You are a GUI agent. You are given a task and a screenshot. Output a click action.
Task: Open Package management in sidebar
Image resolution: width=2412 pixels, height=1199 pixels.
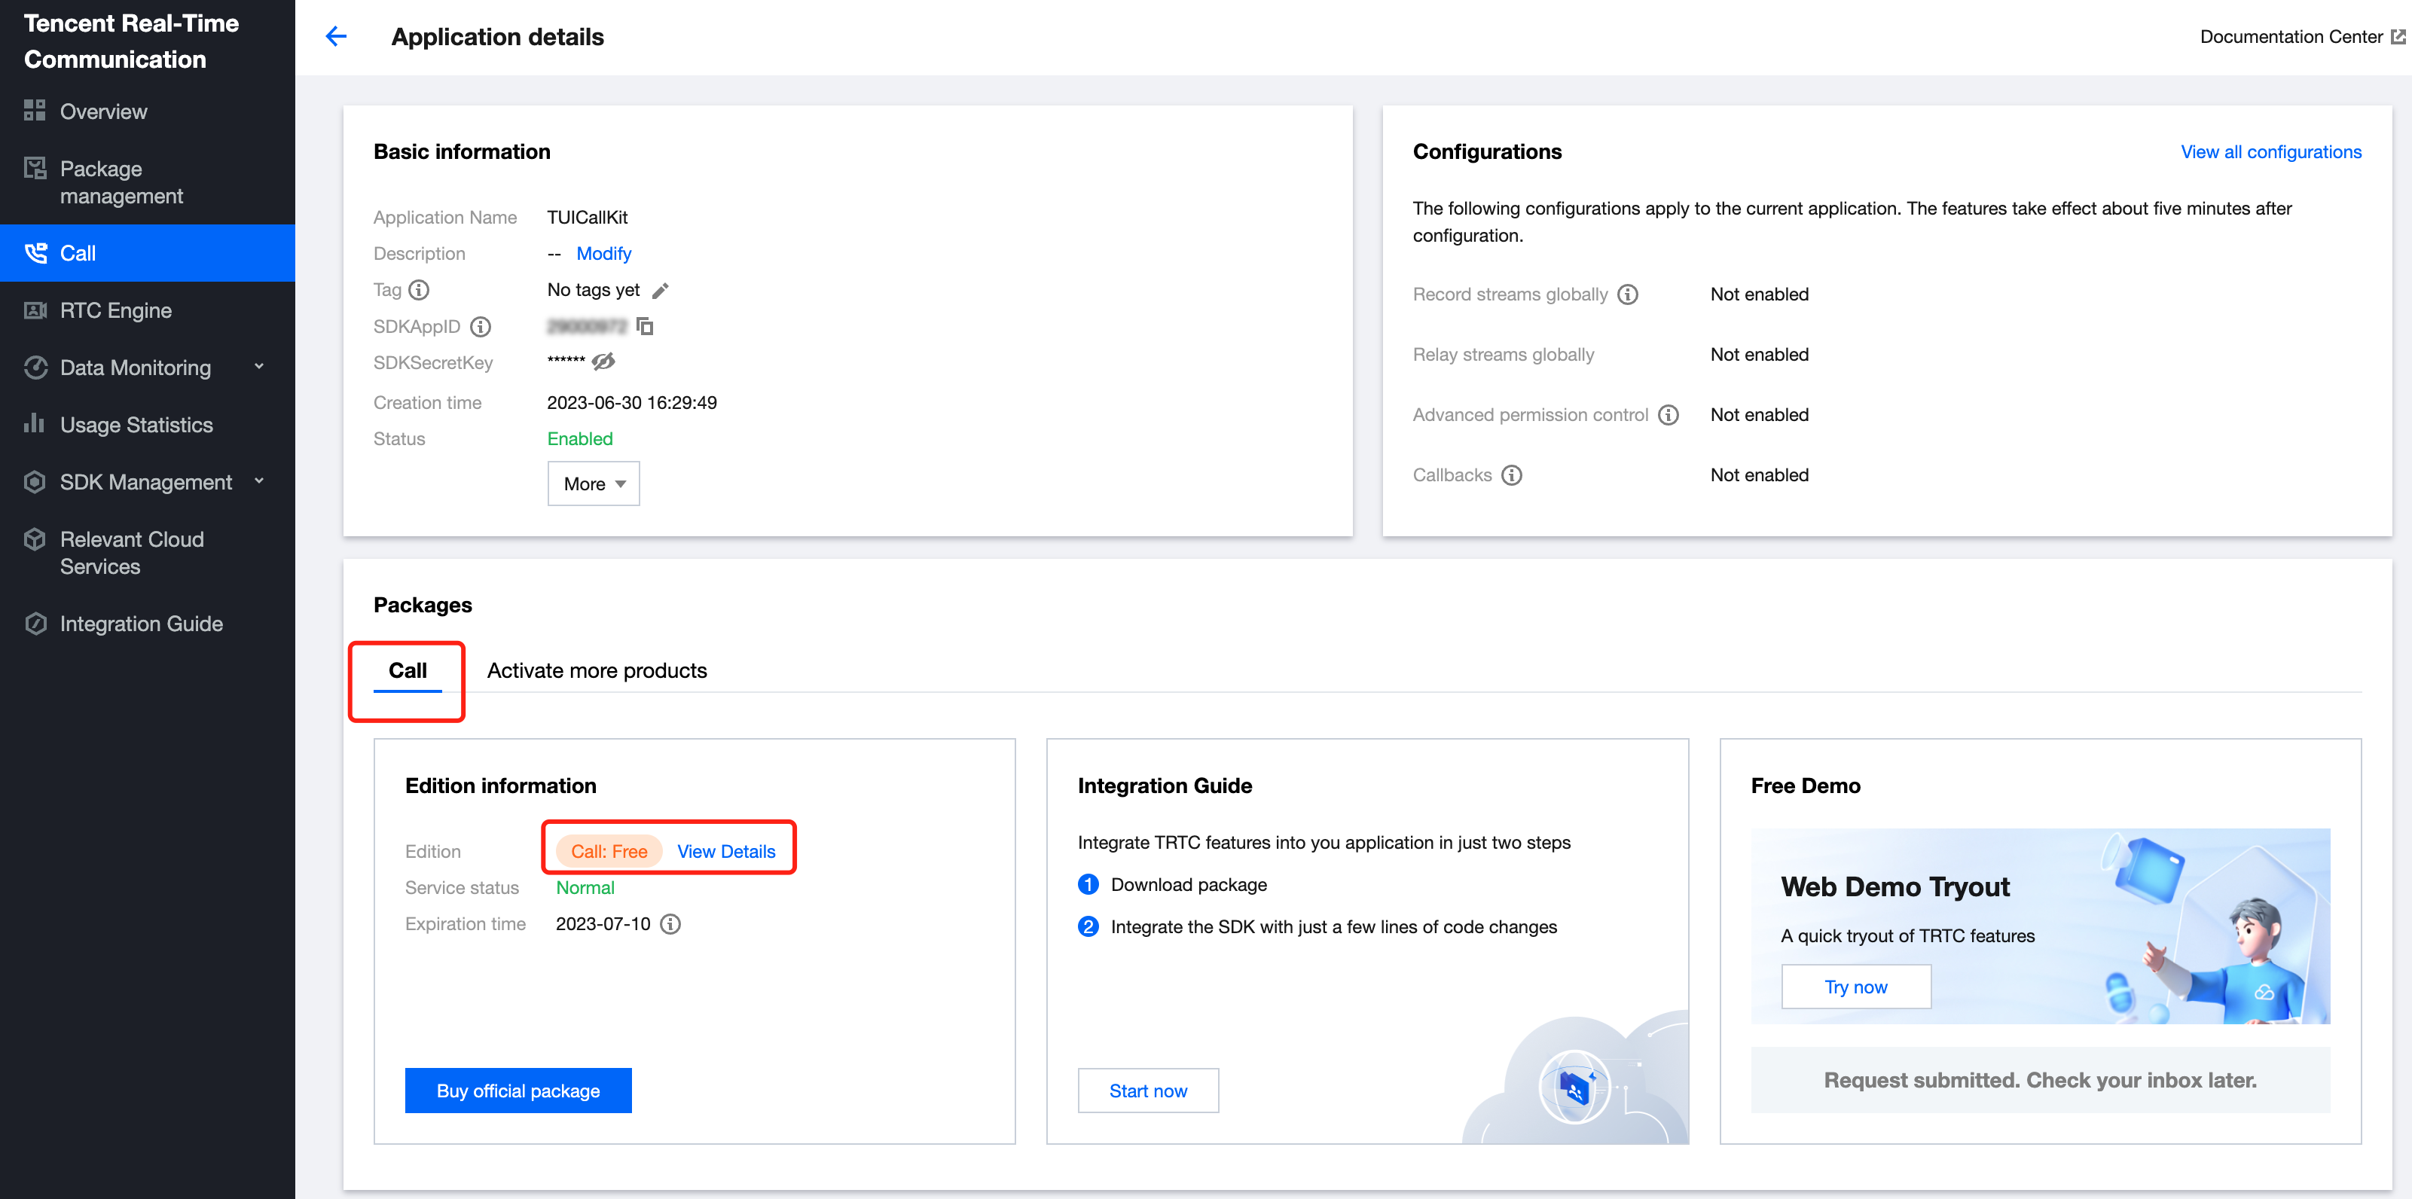[147, 182]
